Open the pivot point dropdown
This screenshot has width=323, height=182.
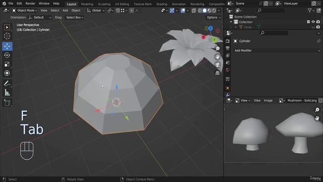click(x=111, y=11)
